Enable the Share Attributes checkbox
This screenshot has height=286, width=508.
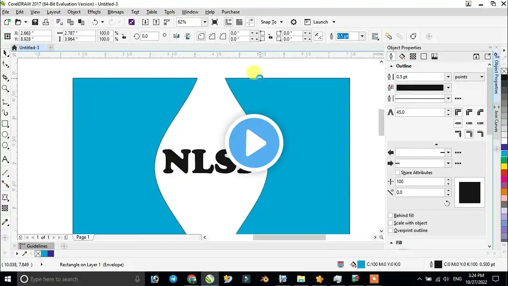pyautogui.click(x=398, y=173)
